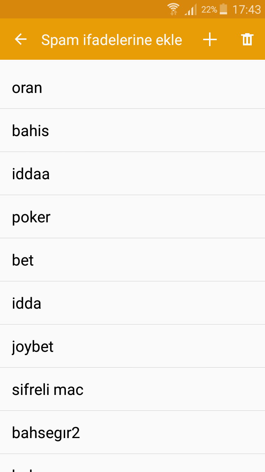Tap the 17:43 clock in status bar
Screen dimensions: 265x472
[x=247, y=9]
